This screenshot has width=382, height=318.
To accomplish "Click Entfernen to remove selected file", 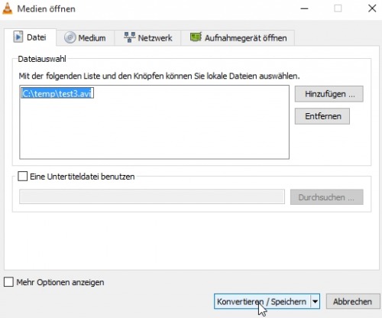I will click(x=322, y=116).
